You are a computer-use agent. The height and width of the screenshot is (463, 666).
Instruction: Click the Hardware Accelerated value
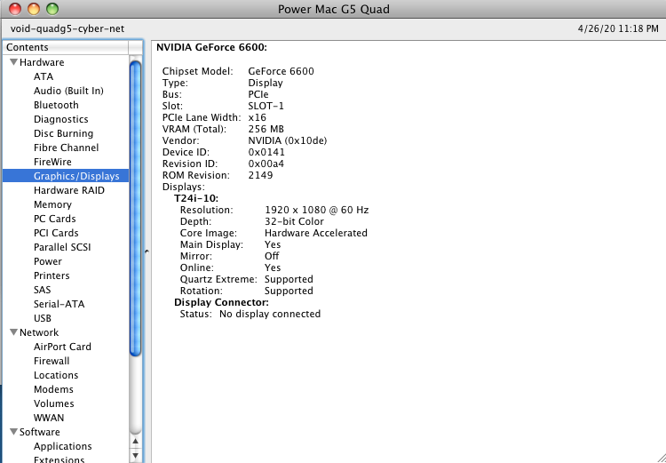(316, 233)
